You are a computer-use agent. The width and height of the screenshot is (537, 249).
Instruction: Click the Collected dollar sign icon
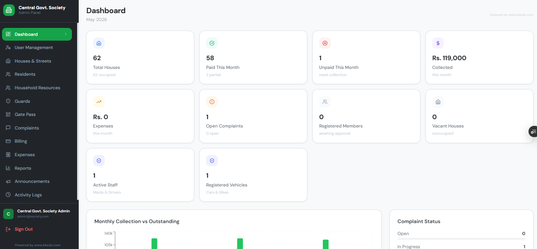(438, 43)
